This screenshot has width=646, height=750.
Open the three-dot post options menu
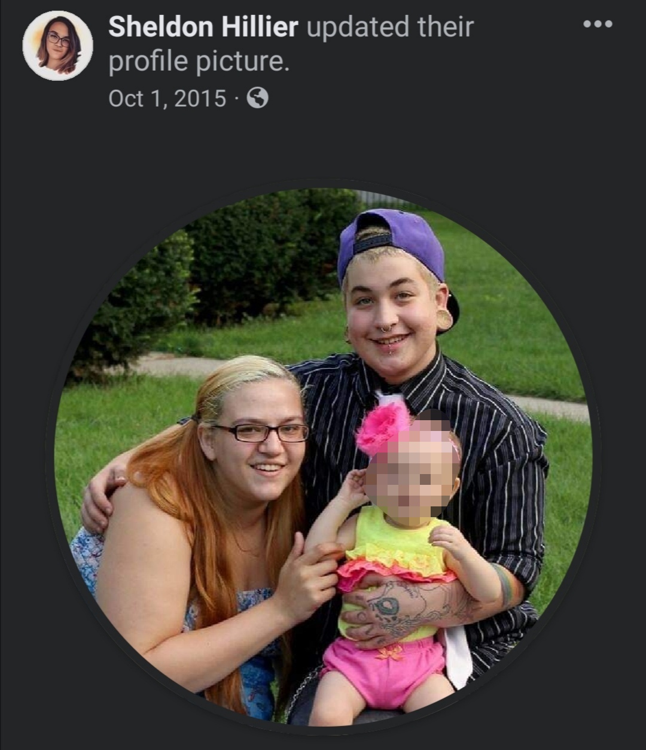[x=598, y=24]
